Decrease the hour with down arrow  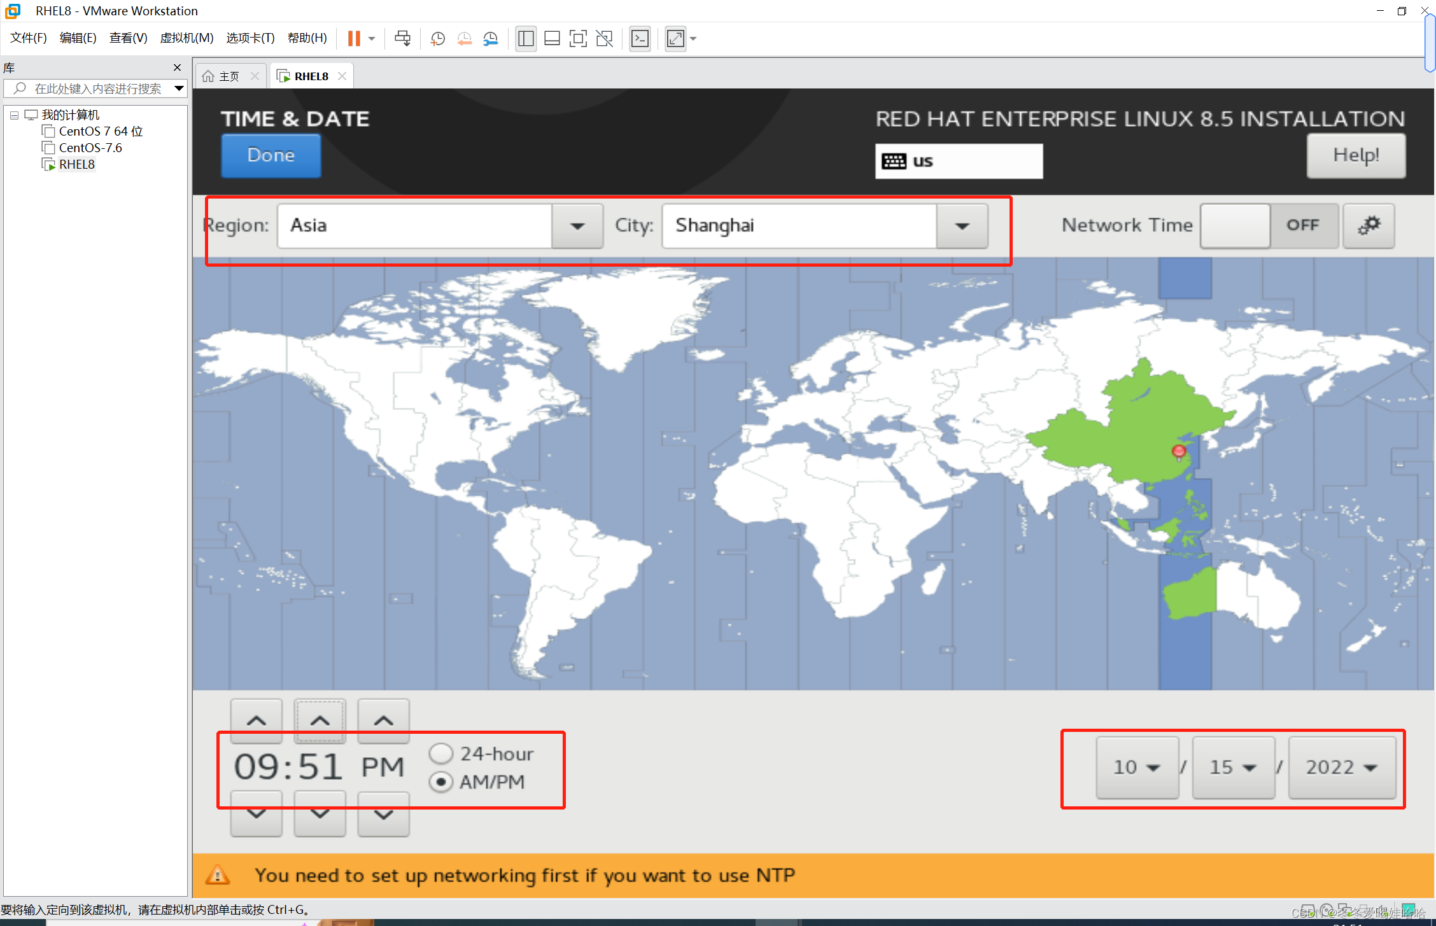(257, 814)
